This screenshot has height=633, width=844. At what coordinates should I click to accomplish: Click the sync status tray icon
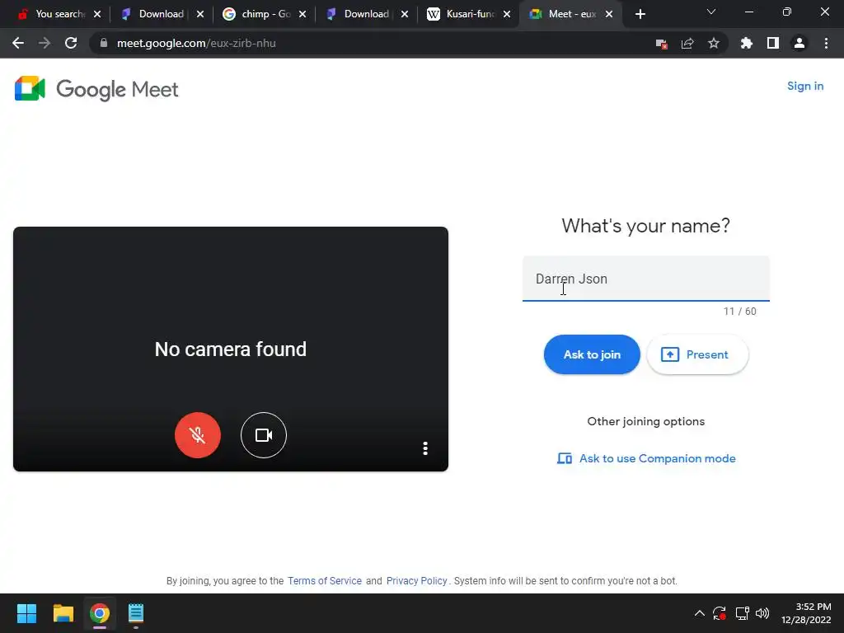720,613
